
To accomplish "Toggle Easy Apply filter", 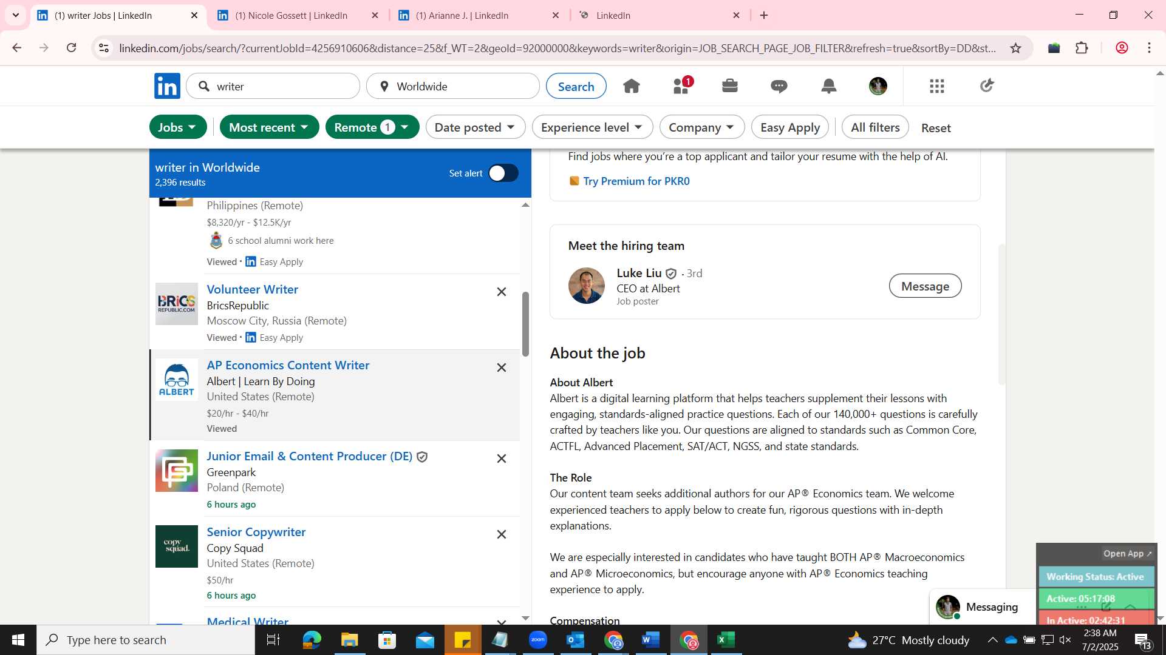I will 790,127.
